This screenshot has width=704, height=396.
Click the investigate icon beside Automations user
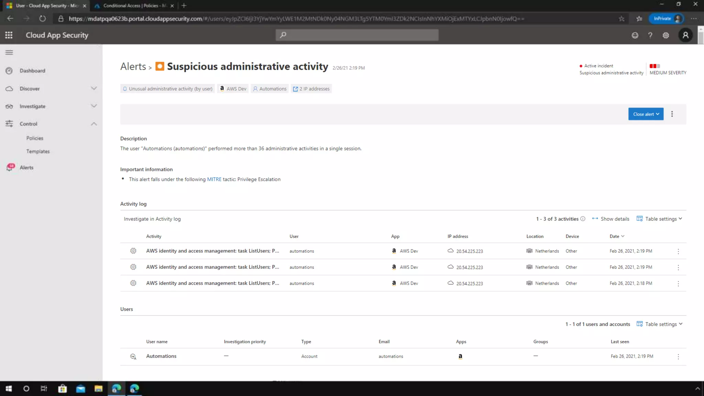pyautogui.click(x=133, y=356)
